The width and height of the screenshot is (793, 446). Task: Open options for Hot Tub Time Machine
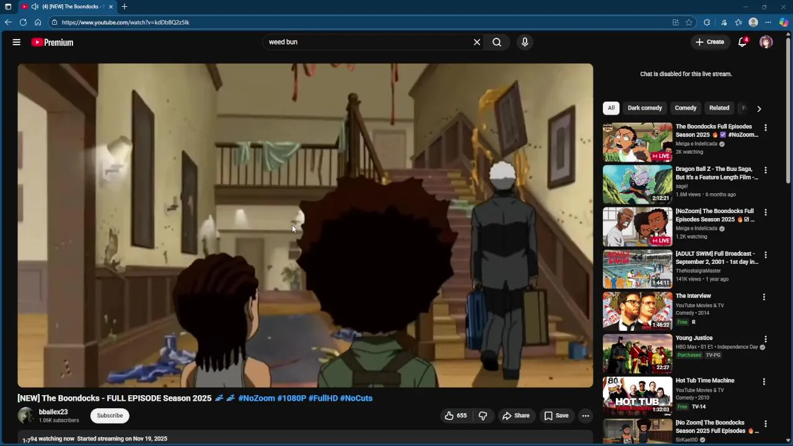(x=764, y=382)
